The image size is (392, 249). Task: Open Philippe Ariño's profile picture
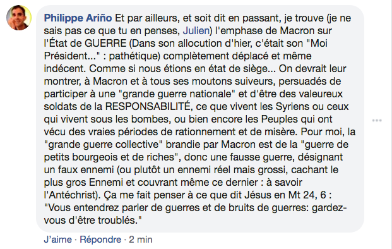pos(19,18)
